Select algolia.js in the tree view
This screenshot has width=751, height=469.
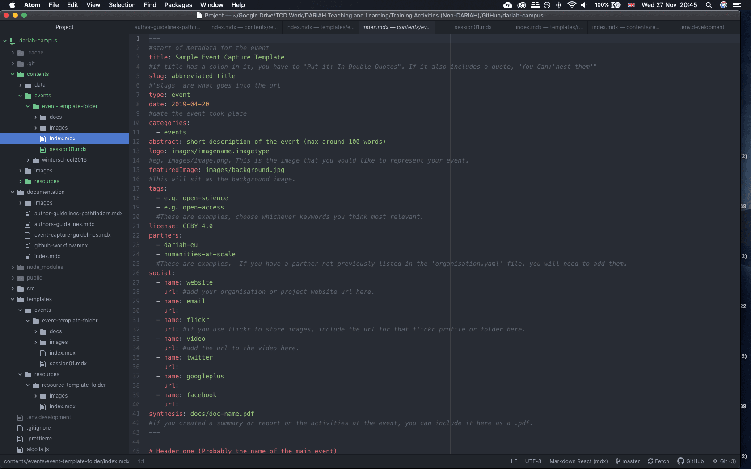[38, 449]
